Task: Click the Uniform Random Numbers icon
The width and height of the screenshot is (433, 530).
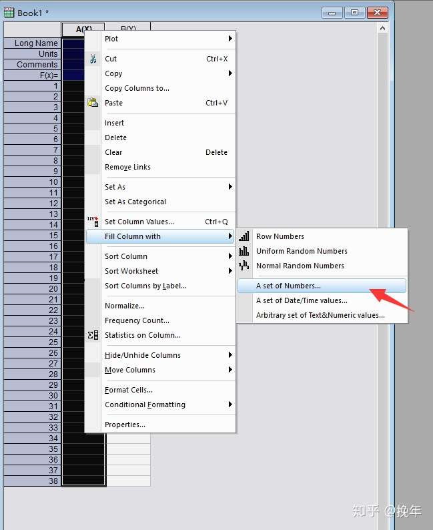Action: (244, 251)
